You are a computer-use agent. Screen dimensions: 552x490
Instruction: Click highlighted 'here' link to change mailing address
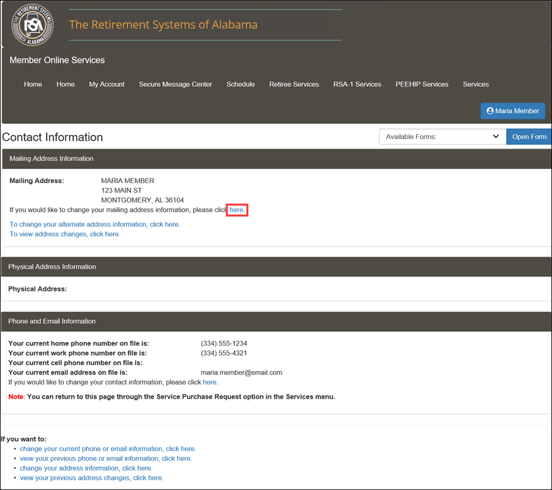point(237,210)
